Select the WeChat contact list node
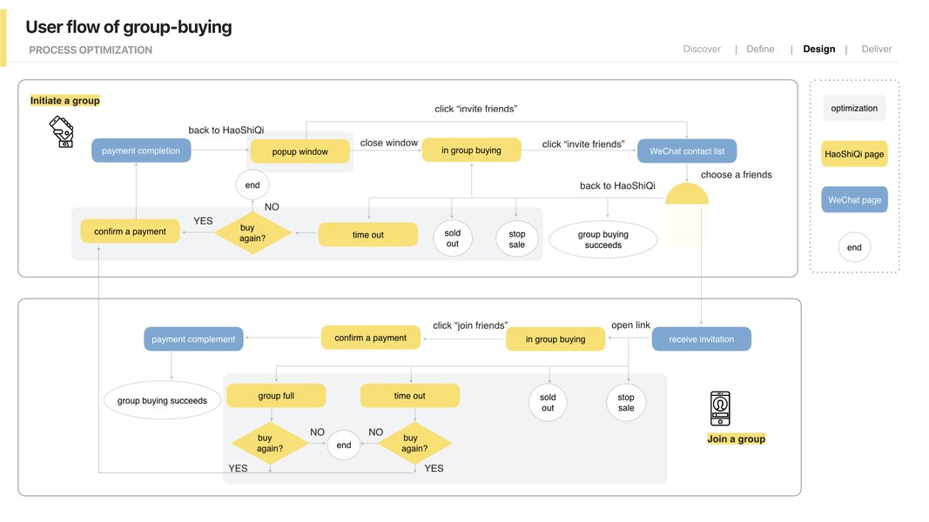 tap(687, 151)
